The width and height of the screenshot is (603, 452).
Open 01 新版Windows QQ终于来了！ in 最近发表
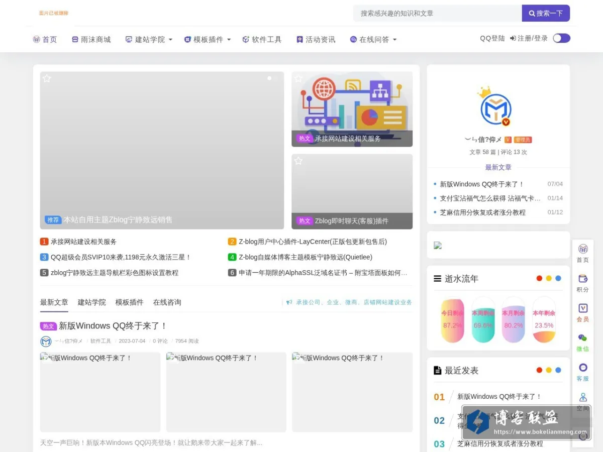pos(499,397)
